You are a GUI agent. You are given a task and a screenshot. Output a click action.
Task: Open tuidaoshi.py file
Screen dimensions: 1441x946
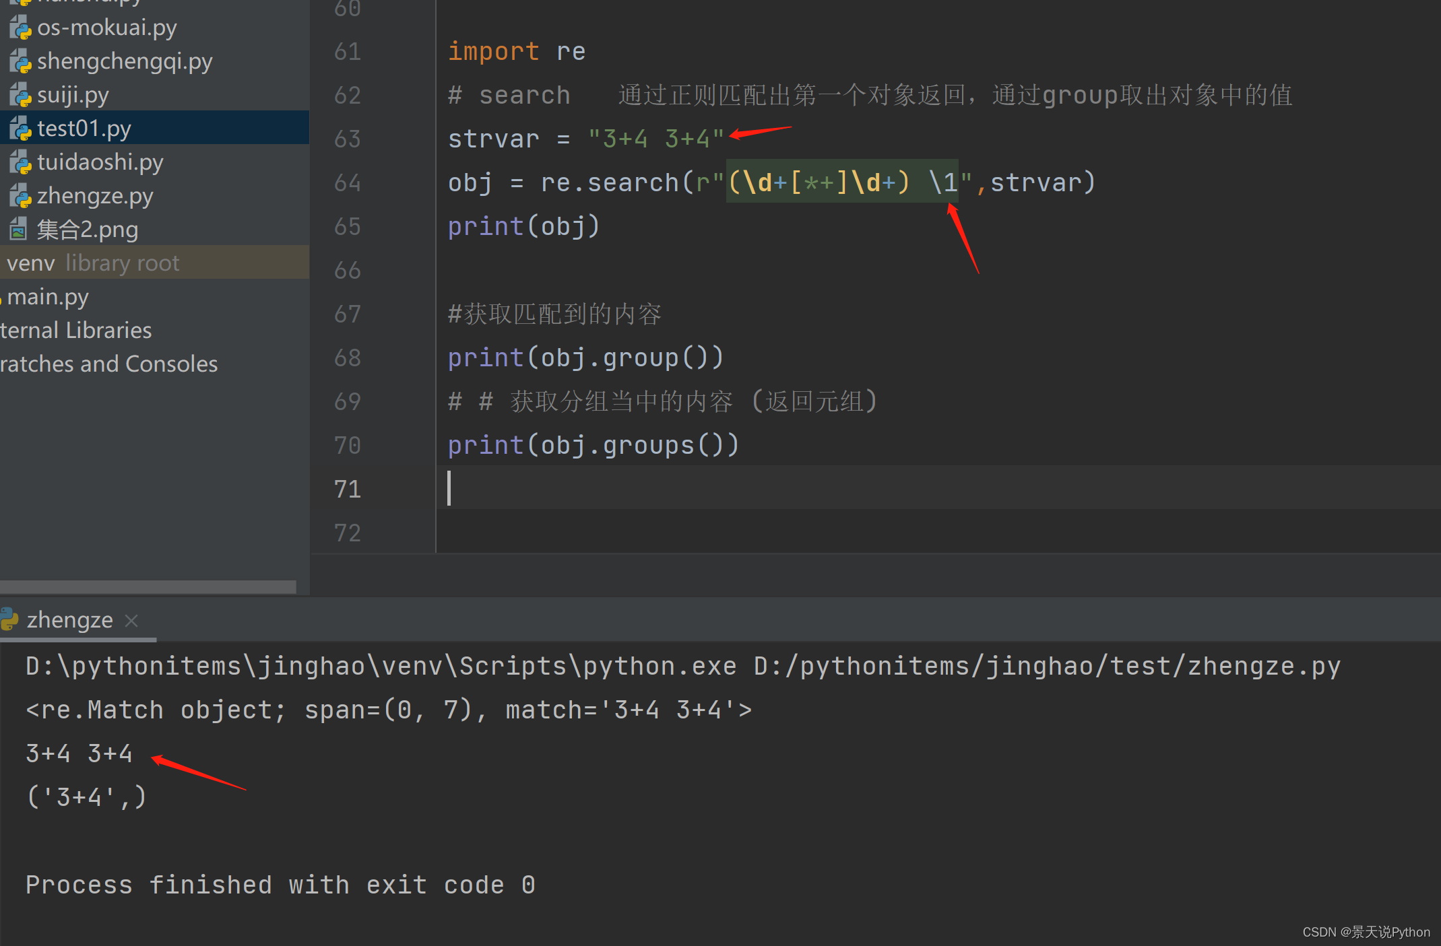(x=100, y=162)
